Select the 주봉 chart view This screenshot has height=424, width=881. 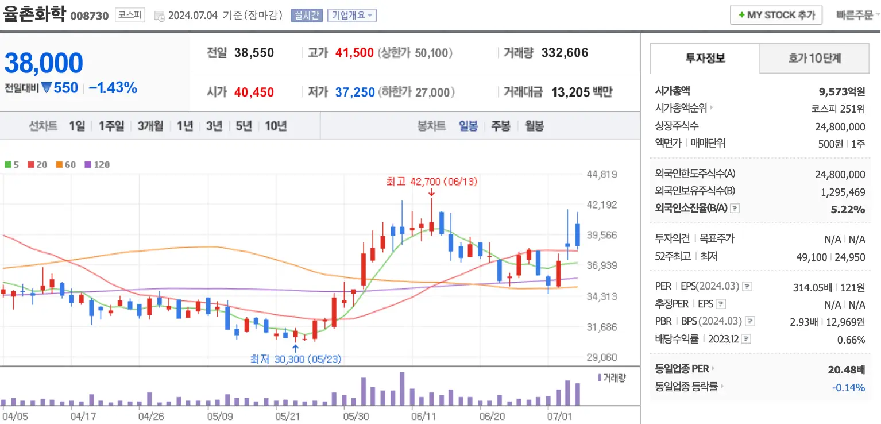pyautogui.click(x=501, y=125)
